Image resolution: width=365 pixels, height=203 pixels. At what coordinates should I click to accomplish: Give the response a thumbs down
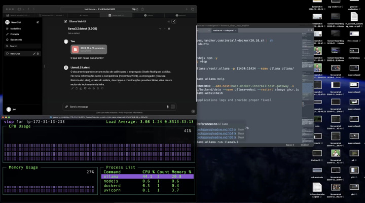coord(85,89)
